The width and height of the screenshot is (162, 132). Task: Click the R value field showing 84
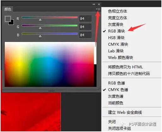coord(85,19)
